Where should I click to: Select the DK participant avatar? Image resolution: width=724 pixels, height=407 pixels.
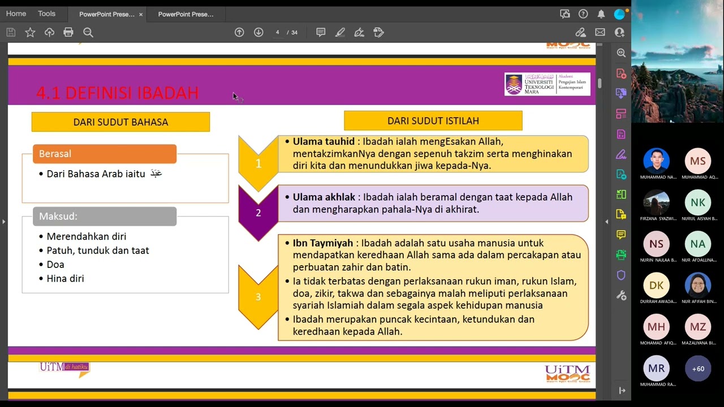pyautogui.click(x=656, y=285)
